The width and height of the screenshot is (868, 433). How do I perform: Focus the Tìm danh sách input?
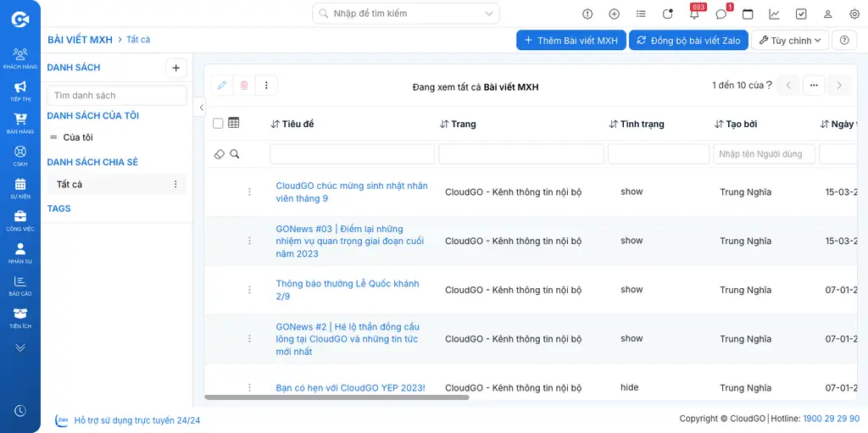click(x=117, y=95)
